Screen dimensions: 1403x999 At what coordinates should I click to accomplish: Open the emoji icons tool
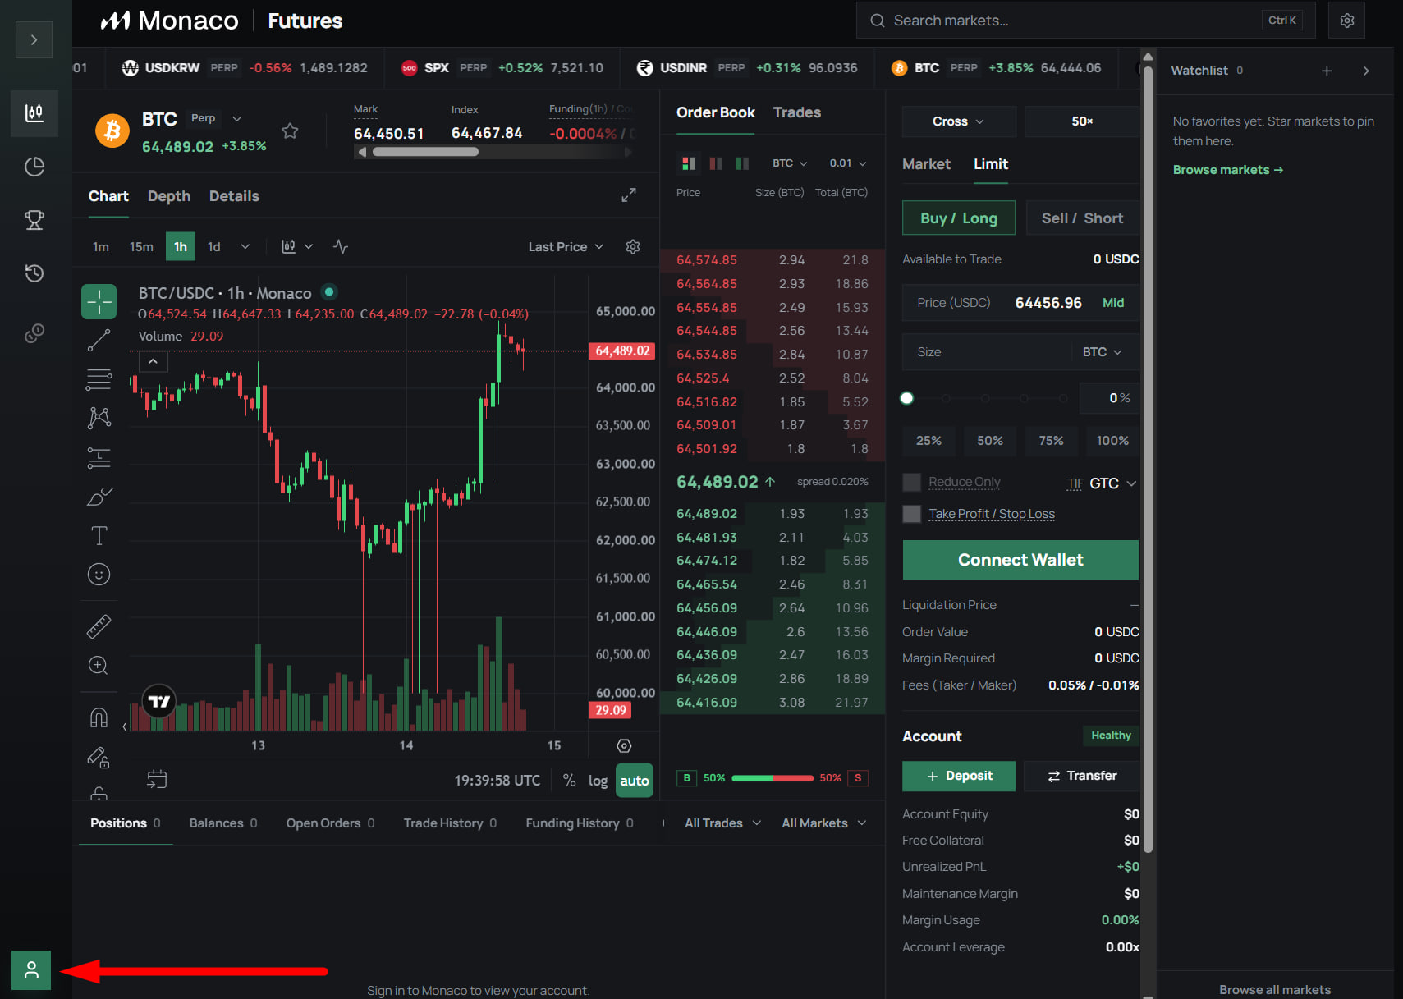click(x=99, y=575)
